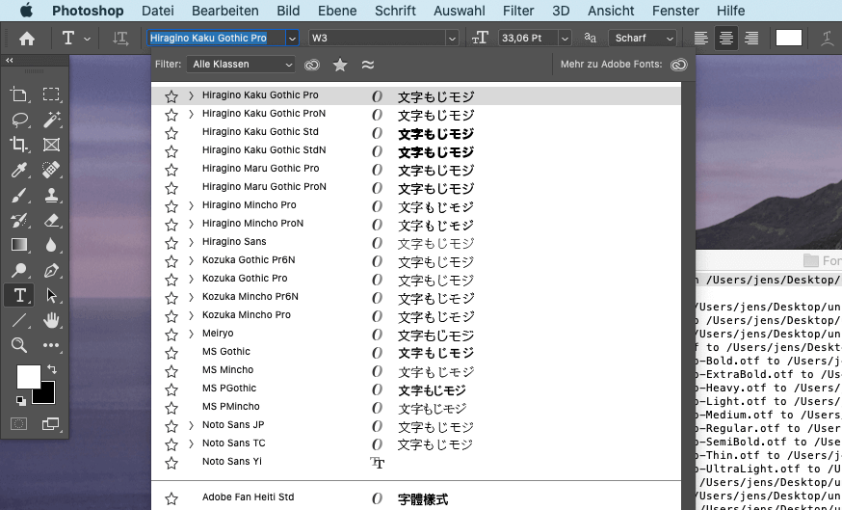Image resolution: width=842 pixels, height=510 pixels.
Task: Expand the Noto Sans JP family
Action: pyautogui.click(x=191, y=425)
